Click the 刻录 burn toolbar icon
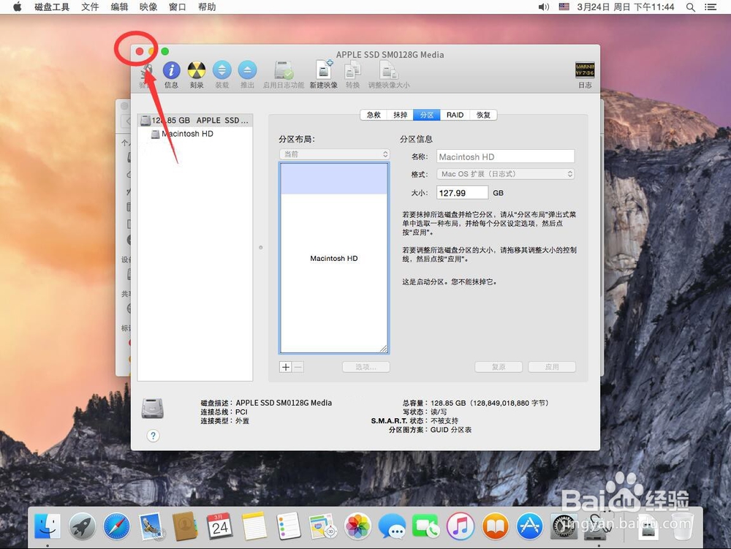Viewport: 731px width, 549px height. tap(196, 71)
